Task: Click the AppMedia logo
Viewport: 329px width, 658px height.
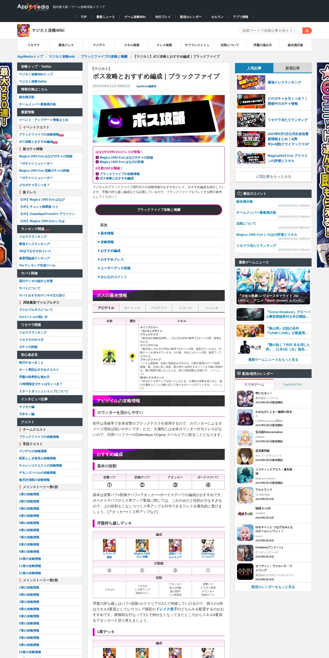Action: tap(33, 7)
